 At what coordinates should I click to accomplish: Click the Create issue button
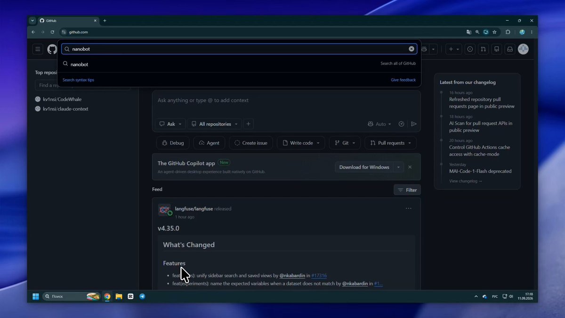tap(251, 143)
